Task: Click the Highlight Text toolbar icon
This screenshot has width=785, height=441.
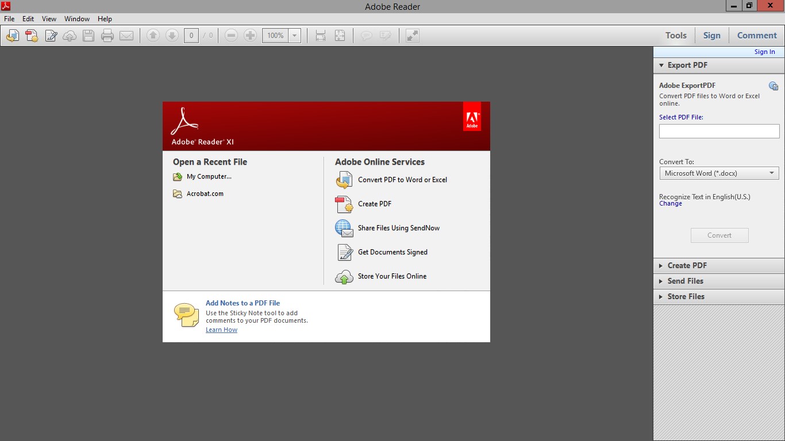Action: point(385,36)
